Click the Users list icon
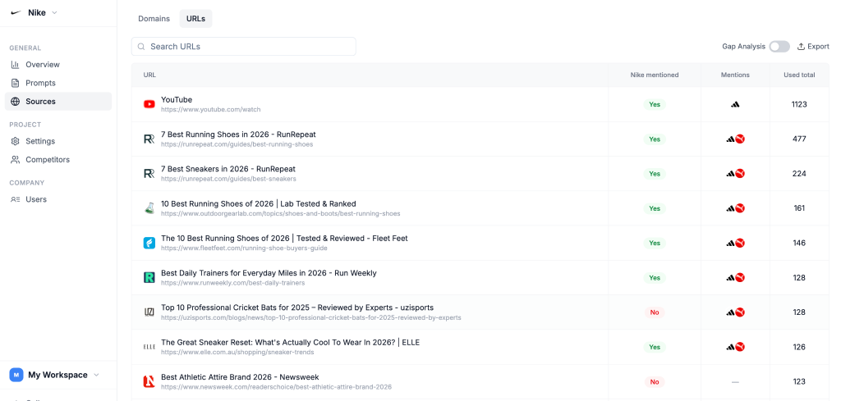Screen dimensions: 841x401 [x=15, y=199]
